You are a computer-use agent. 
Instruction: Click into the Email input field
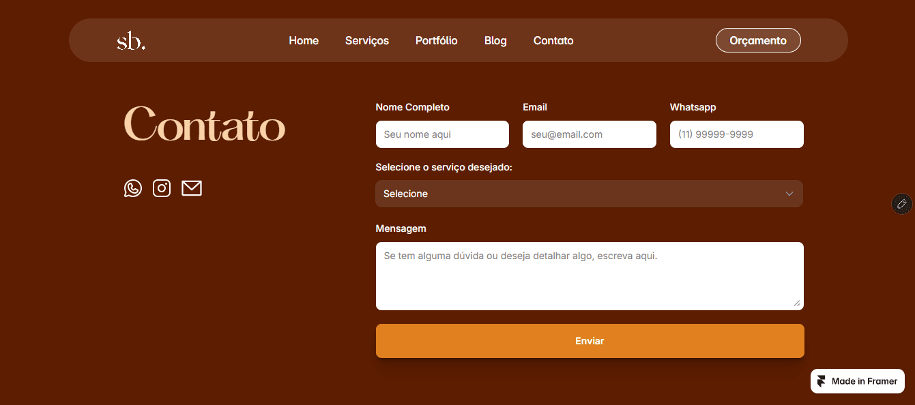(590, 134)
